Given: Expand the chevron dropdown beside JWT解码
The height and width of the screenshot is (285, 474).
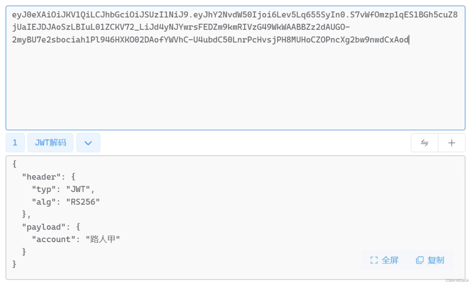Looking at the screenshot, I should [x=88, y=143].
